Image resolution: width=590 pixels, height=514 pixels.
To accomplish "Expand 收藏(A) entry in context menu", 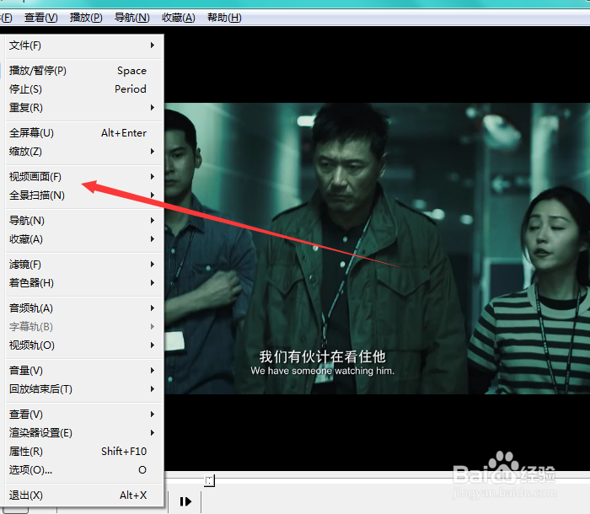I will 84,239.
